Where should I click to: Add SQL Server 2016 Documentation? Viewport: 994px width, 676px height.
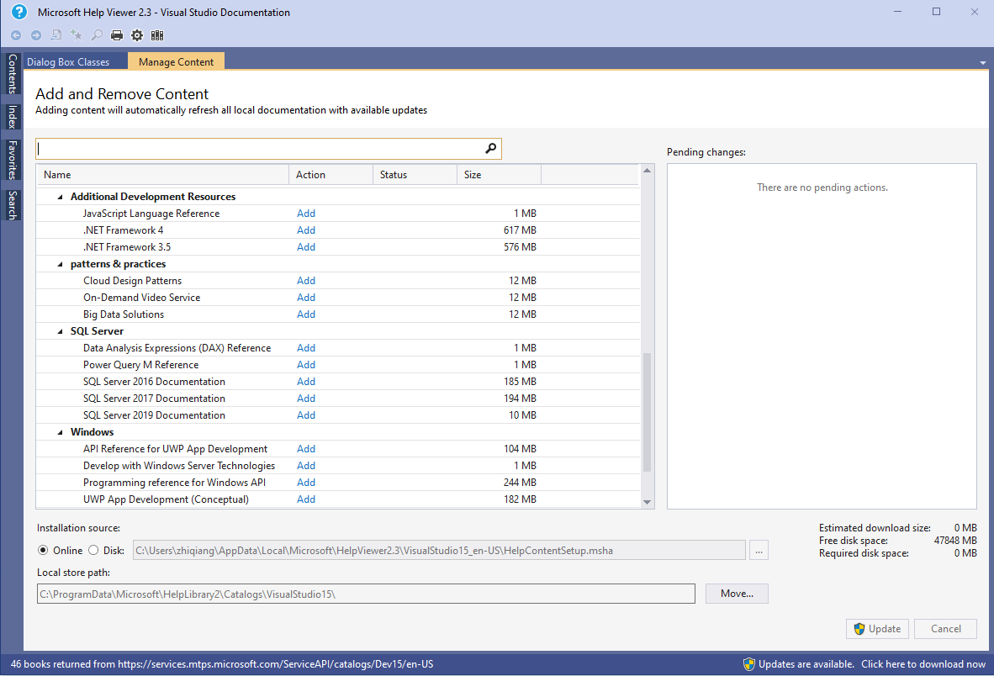(306, 382)
